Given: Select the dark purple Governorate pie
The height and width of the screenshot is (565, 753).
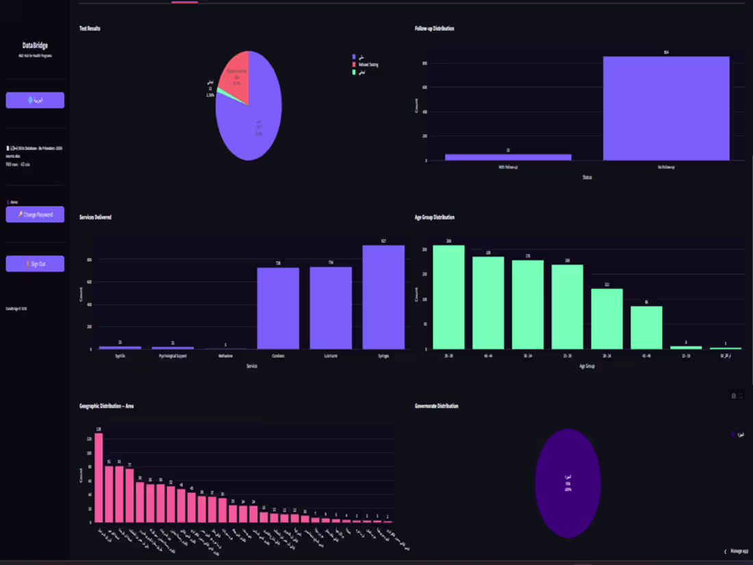Looking at the screenshot, I should 568,483.
